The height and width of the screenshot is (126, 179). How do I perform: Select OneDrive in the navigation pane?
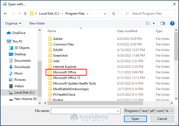[x=16, y=33]
